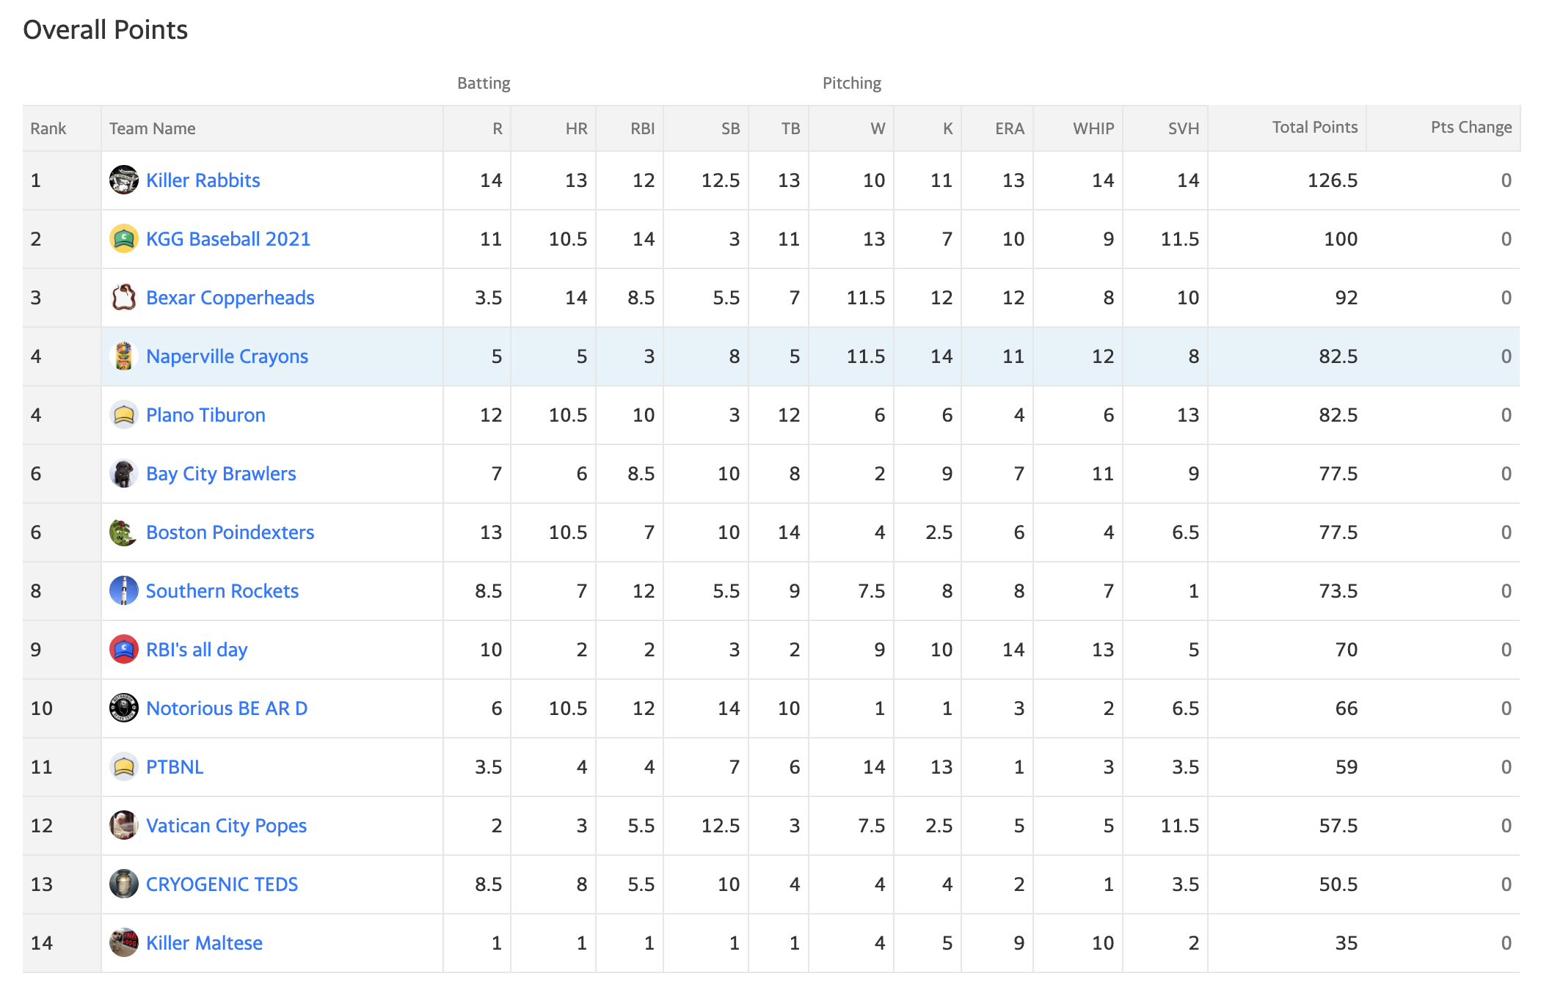
Task: Sort standings by Total Points column header
Action: [1315, 127]
